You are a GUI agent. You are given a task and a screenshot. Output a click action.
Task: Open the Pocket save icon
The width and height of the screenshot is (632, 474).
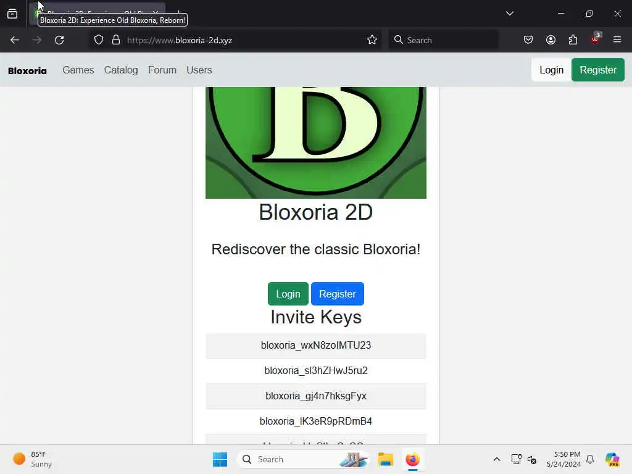(x=528, y=40)
